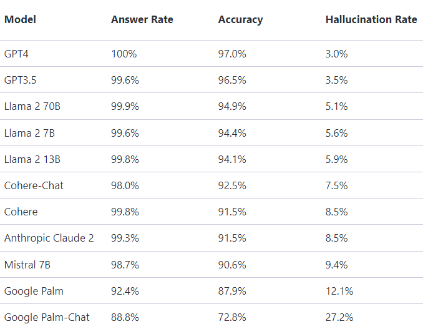Select Mistral 7B's 98.7% answer rate
Screen dimensions: 423x329
pyautogui.click(x=125, y=265)
